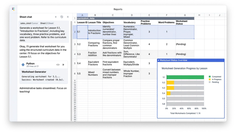The image size is (236, 132).
Task: Select Lesson ID 5.5 cell
Action: [82, 74]
